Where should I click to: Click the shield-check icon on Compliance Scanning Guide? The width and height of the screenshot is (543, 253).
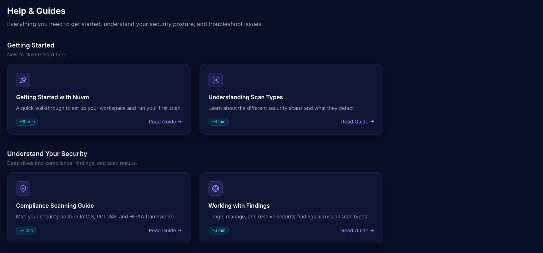pos(23,188)
